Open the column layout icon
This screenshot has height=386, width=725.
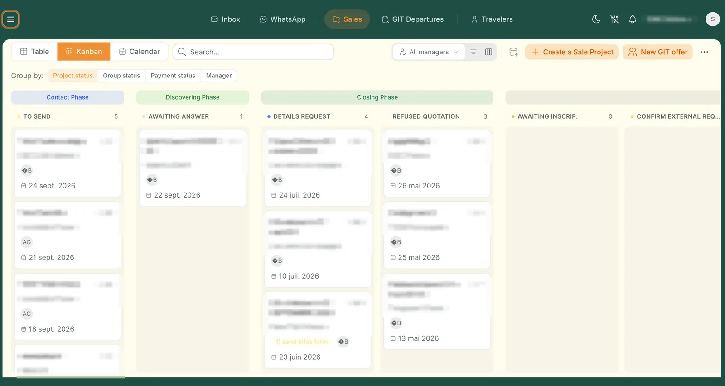pyautogui.click(x=488, y=52)
